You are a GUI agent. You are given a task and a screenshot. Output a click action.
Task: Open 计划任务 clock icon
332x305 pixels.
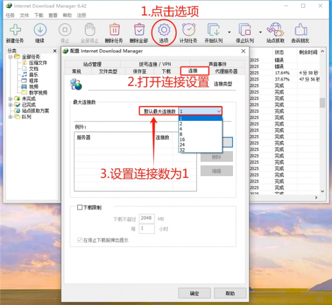tap(189, 29)
